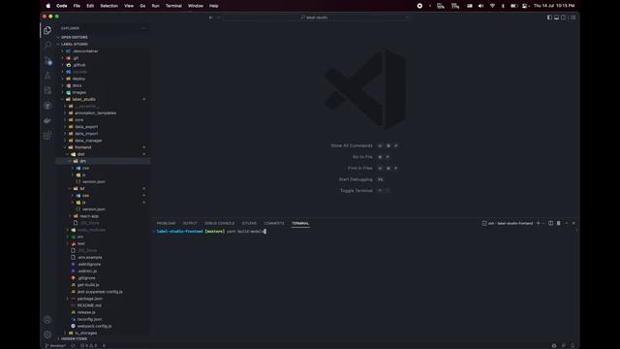Open the Explorer view in activity bar
The image size is (620, 349).
pos(47,30)
